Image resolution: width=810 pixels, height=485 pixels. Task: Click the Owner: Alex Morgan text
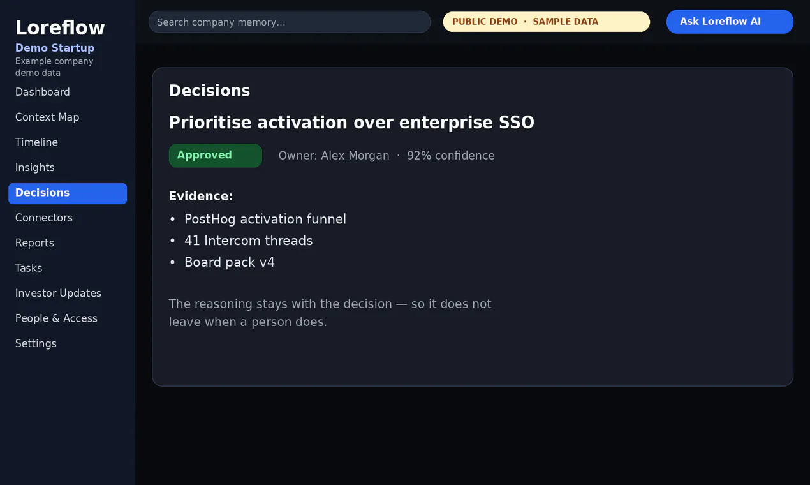334,156
